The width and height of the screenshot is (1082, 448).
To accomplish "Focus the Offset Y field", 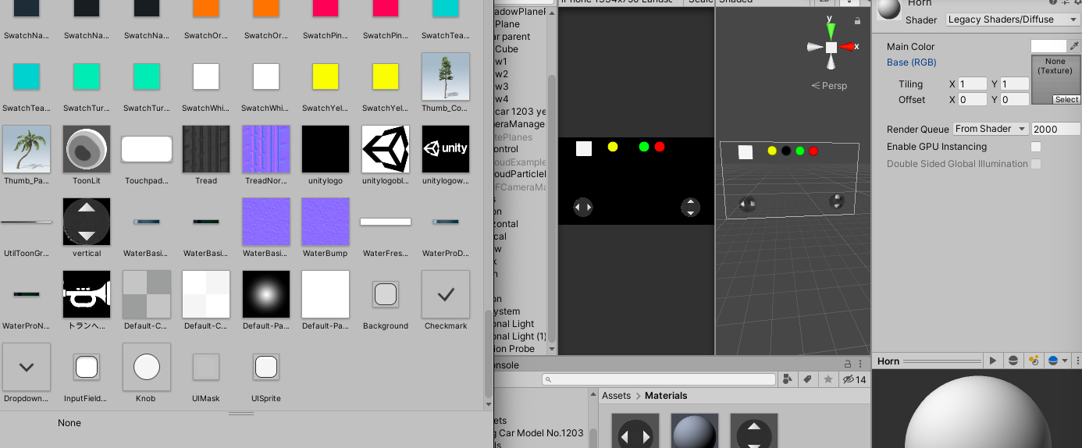I will pyautogui.click(x=1015, y=100).
